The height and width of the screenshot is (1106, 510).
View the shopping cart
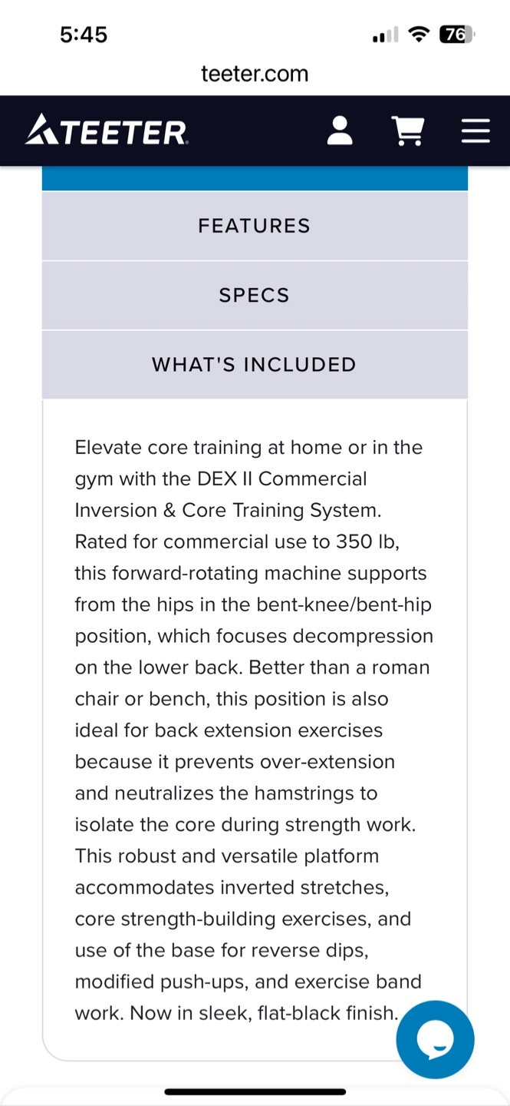[408, 131]
